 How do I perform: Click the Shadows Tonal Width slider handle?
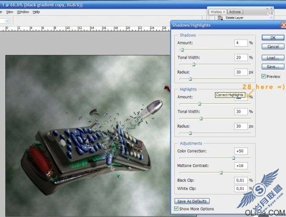pyautogui.click(x=194, y=64)
